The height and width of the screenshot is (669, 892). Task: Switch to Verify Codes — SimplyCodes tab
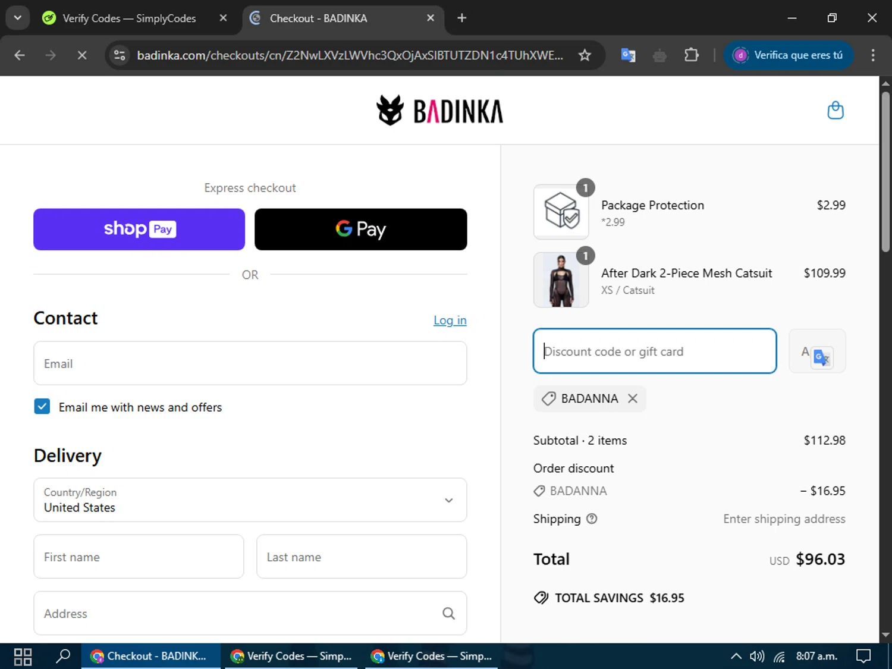[129, 18]
